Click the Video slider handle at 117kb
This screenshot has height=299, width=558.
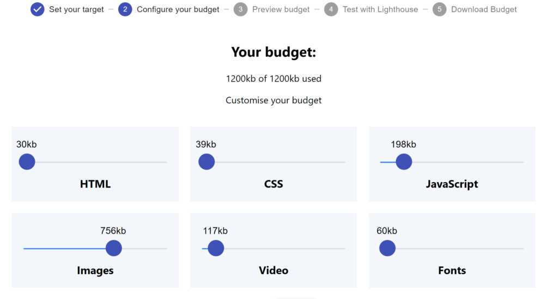pos(216,248)
